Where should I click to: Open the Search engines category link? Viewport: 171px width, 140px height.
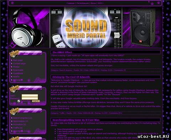click(x=22, y=118)
